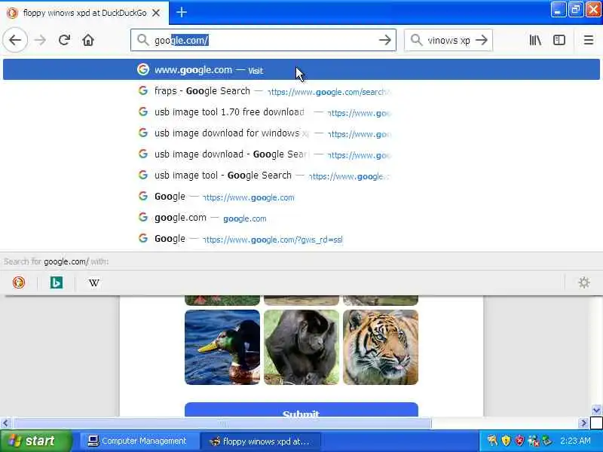This screenshot has height=452, width=603.
Task: Click the tiger thumbnail image
Action: 381,347
